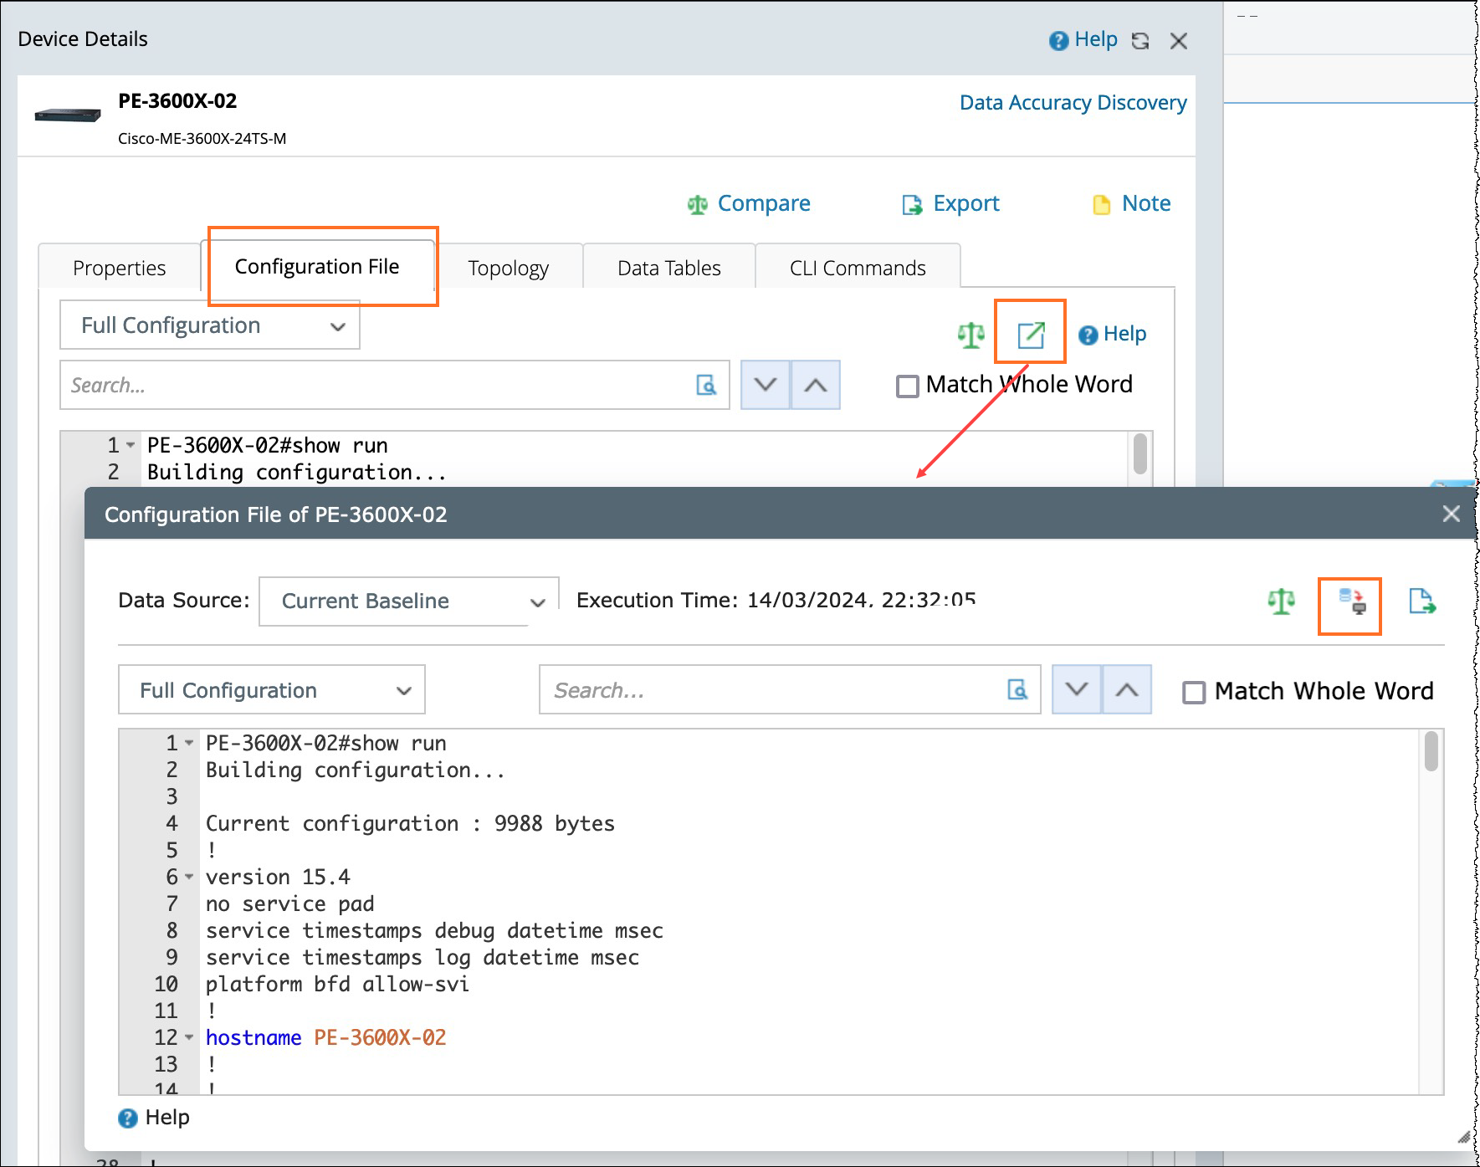Click search icon in upper search field
The height and width of the screenshot is (1167, 1480).
[706, 385]
